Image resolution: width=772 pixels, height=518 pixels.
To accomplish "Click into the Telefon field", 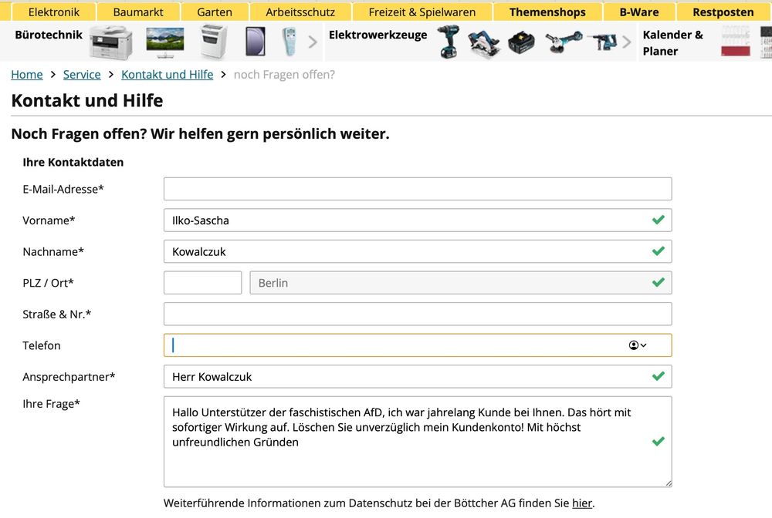I will coord(418,345).
